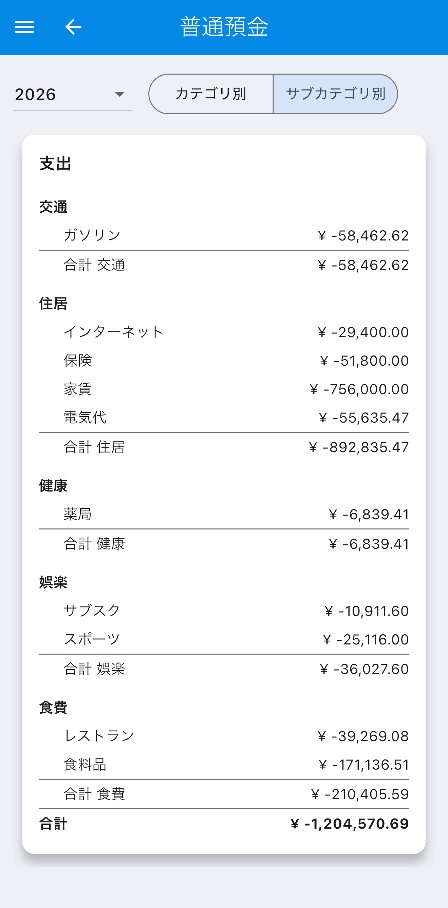Open the hamburger navigation menu
The height and width of the screenshot is (908, 448).
pos(24,27)
